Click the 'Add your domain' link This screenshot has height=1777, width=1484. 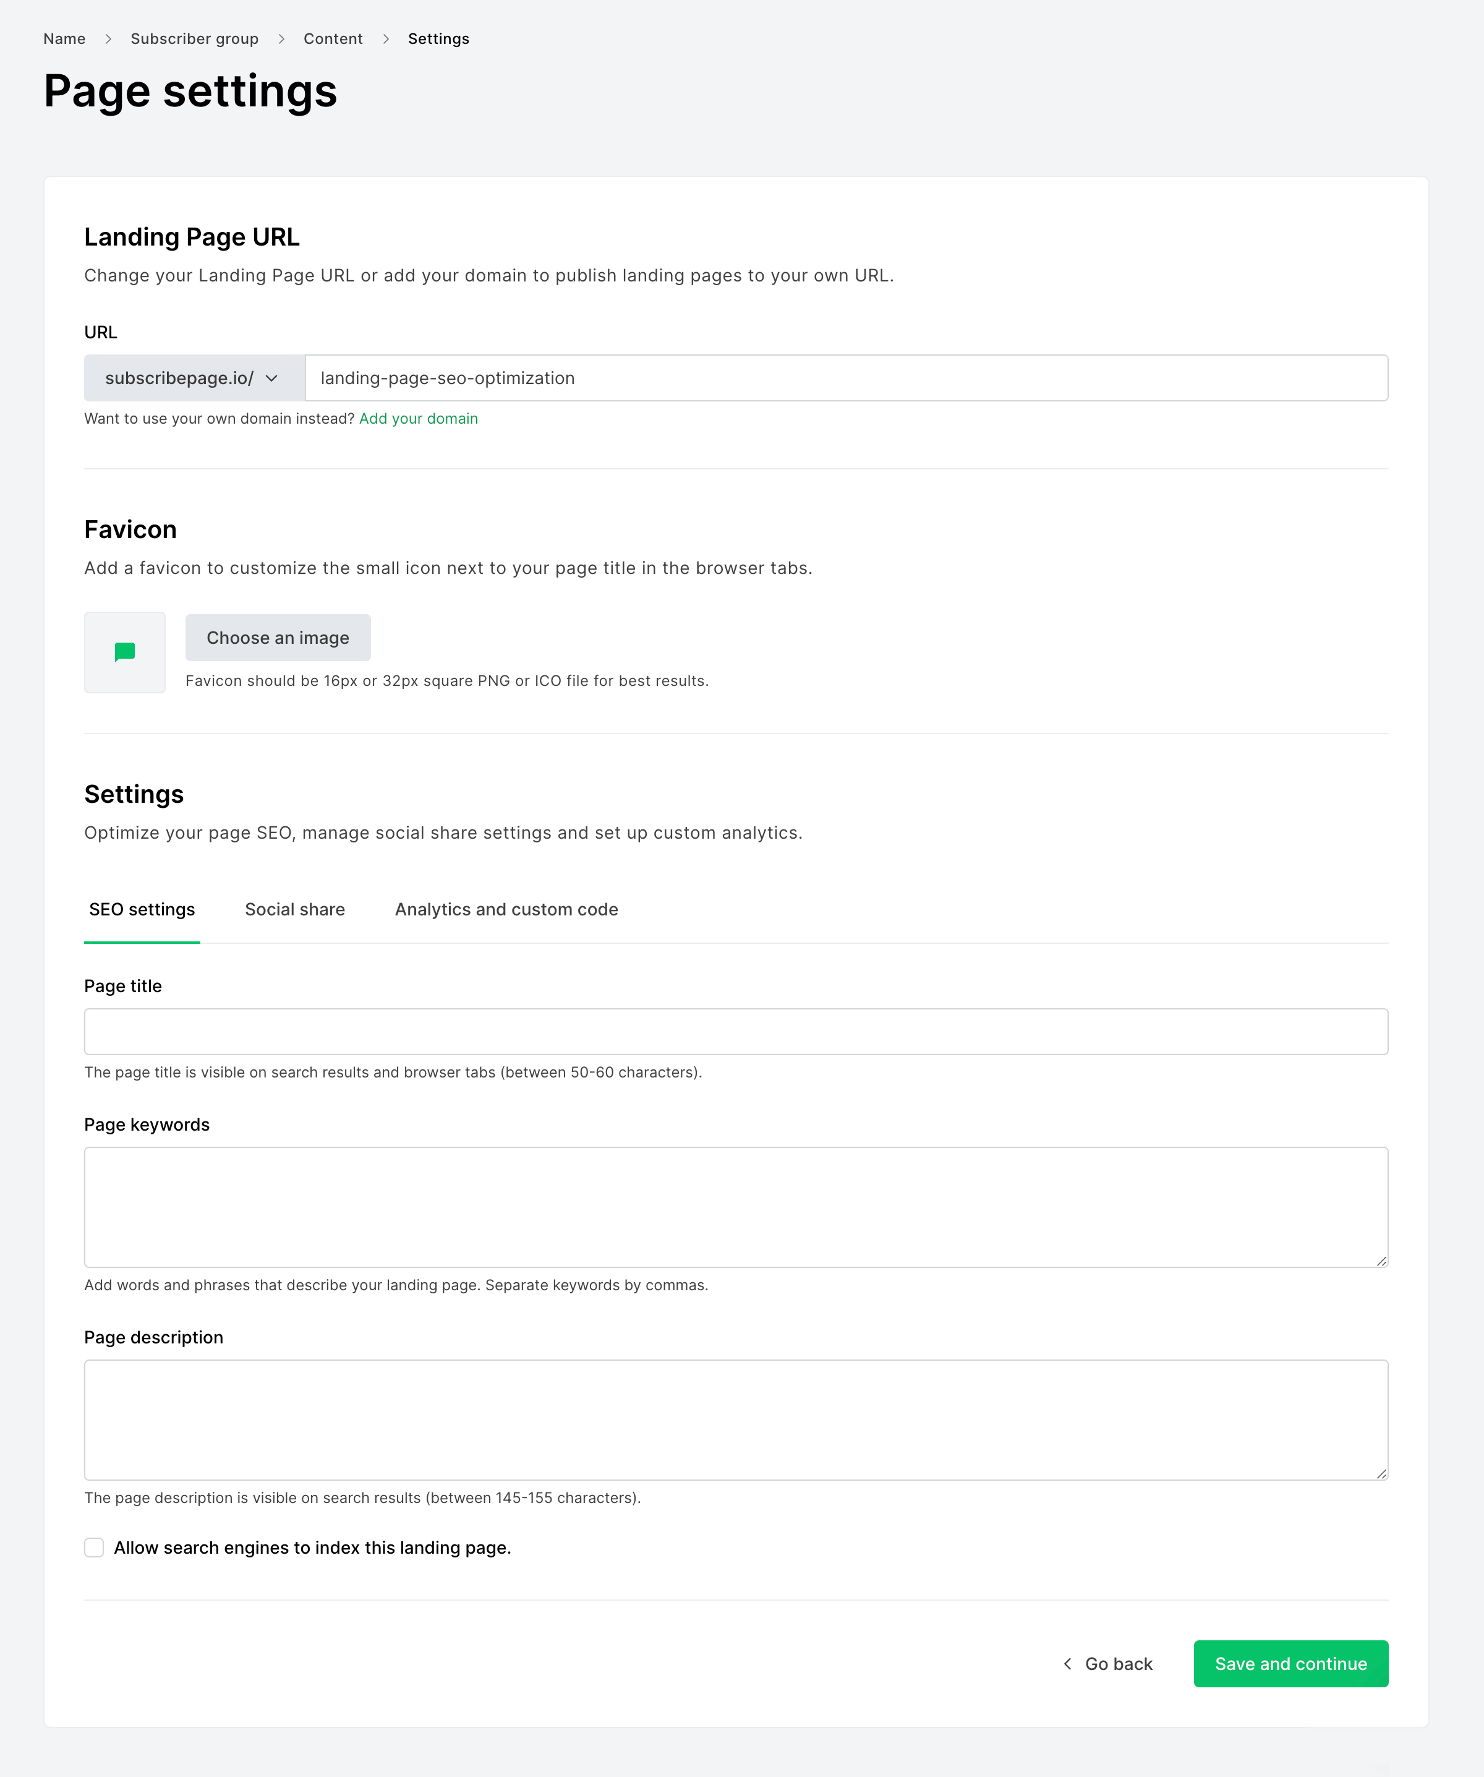417,417
